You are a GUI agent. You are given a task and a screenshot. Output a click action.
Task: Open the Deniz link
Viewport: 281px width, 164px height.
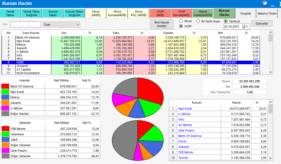pos(182,141)
